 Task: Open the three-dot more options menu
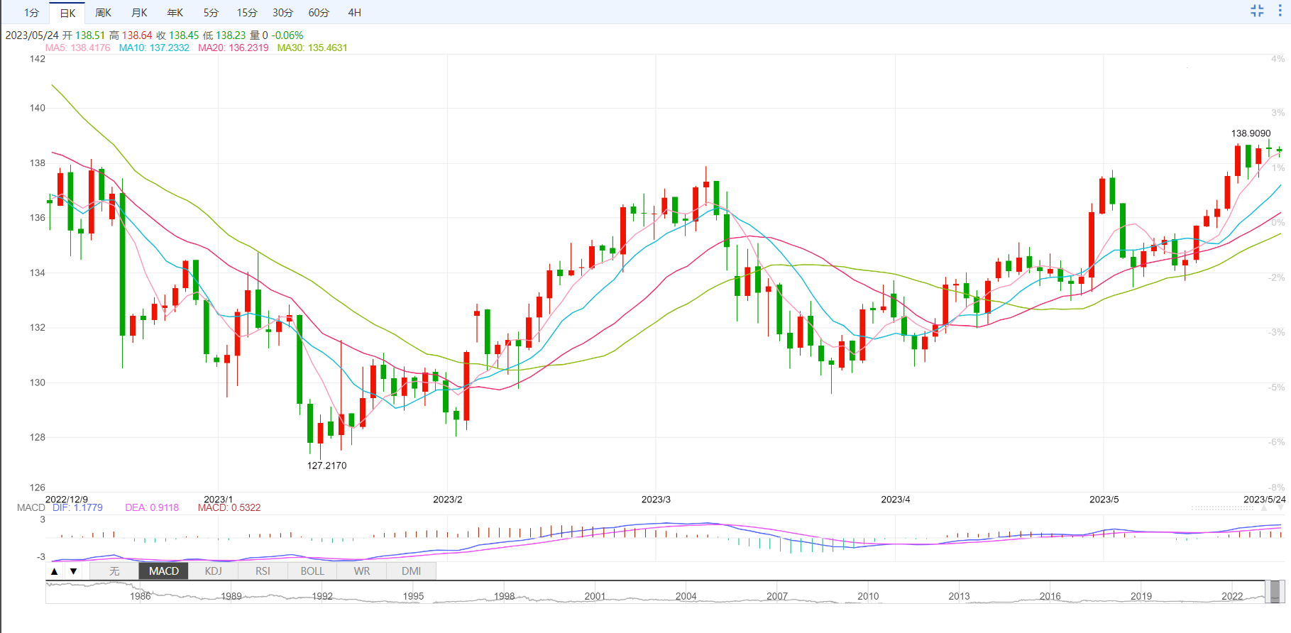point(1280,11)
